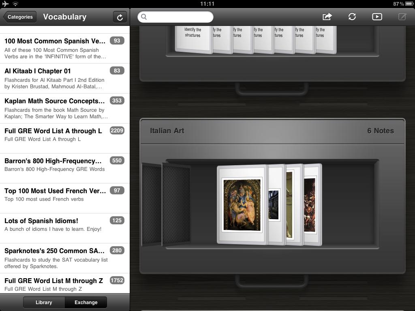
Task: Select Lots of Spanish Idioms! deck
Action: pyautogui.click(x=65, y=228)
